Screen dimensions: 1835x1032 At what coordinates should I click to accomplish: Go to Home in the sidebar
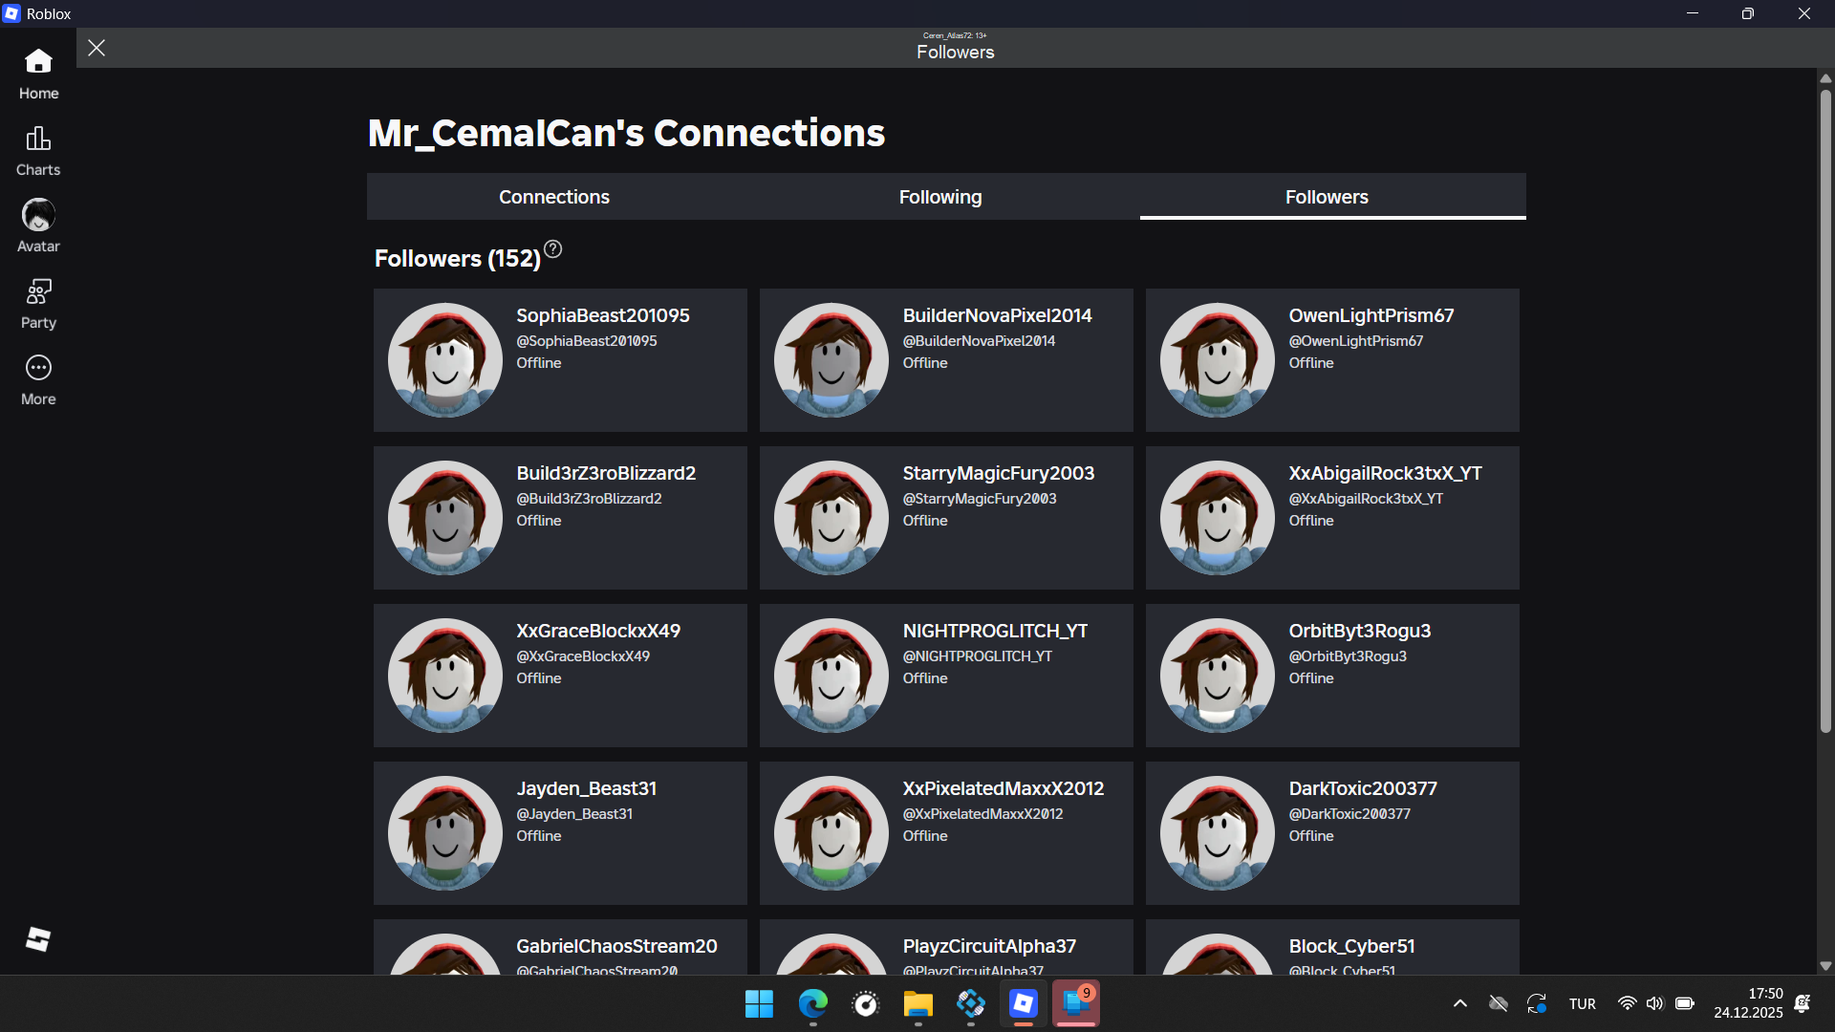(38, 75)
